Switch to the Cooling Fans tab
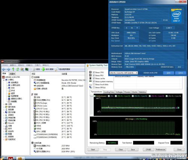Image resolution: width=188 pixels, height=160 pixels. click(x=109, y=92)
